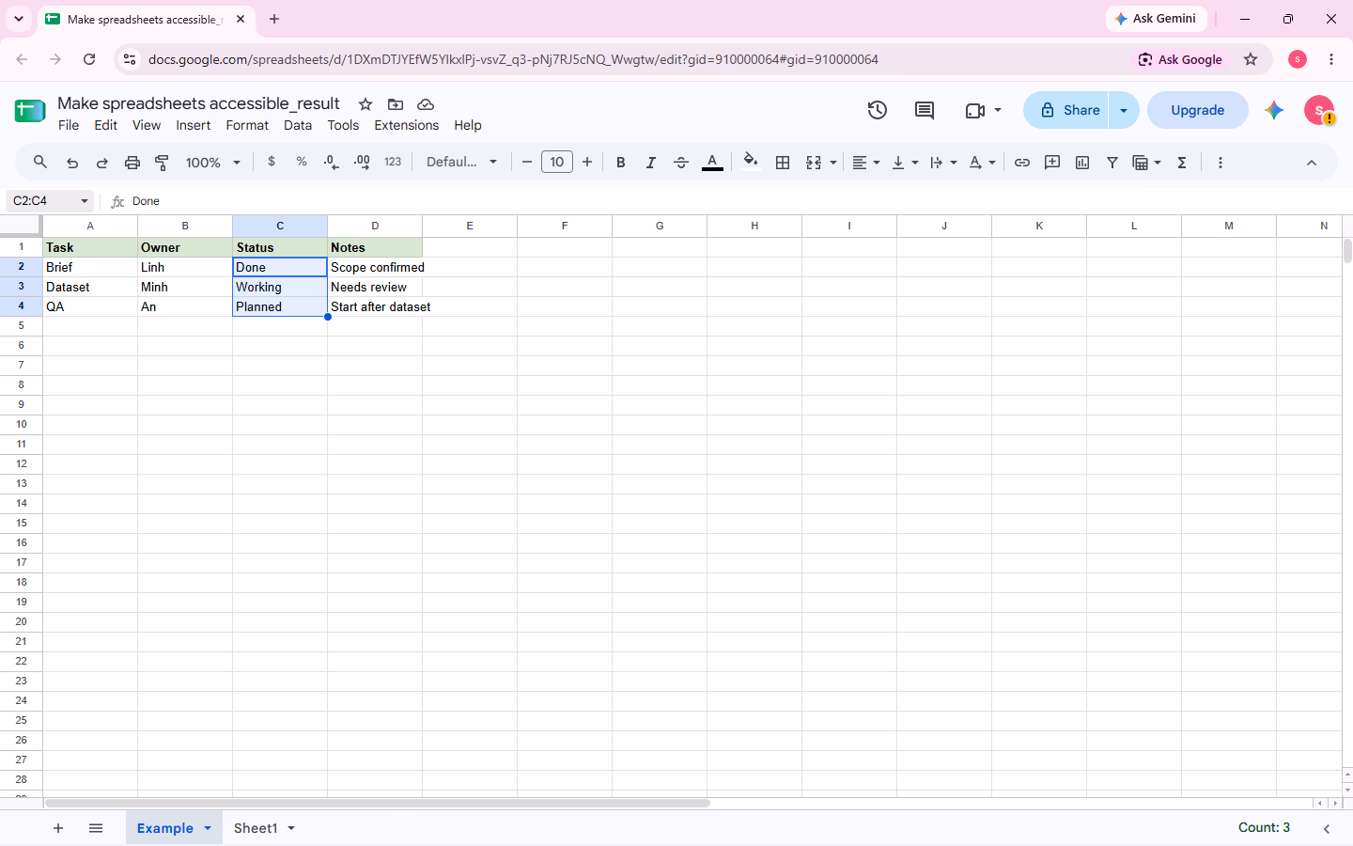The width and height of the screenshot is (1353, 846).
Task: Decrease decimal places
Action: [332, 162]
